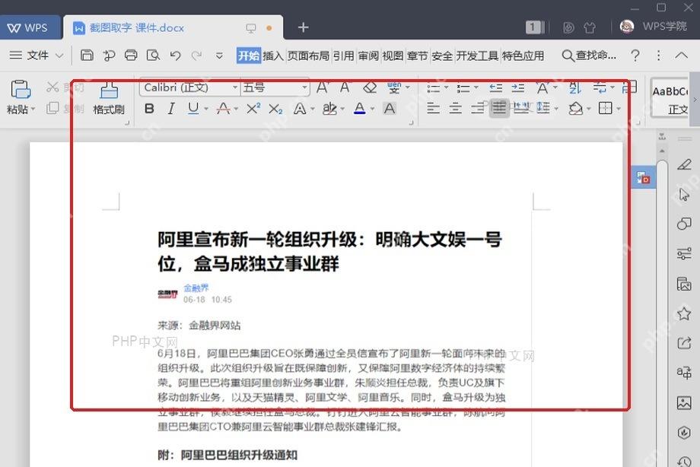Toggle Strikethrough formatting

(223, 109)
